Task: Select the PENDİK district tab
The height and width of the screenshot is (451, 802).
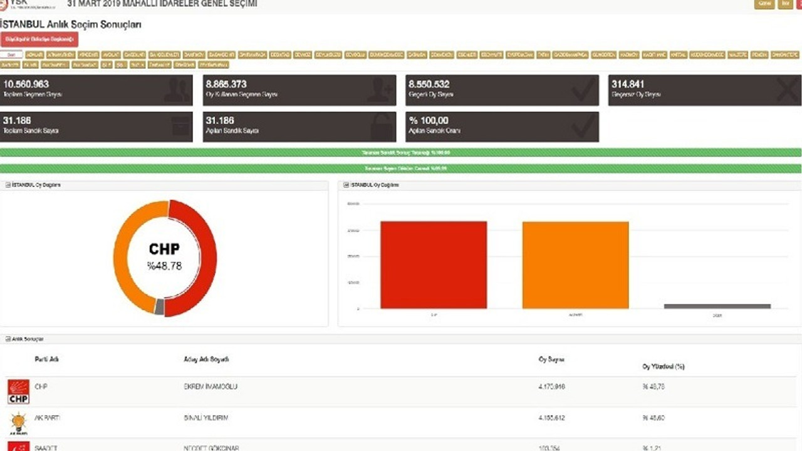Action: pos(759,55)
